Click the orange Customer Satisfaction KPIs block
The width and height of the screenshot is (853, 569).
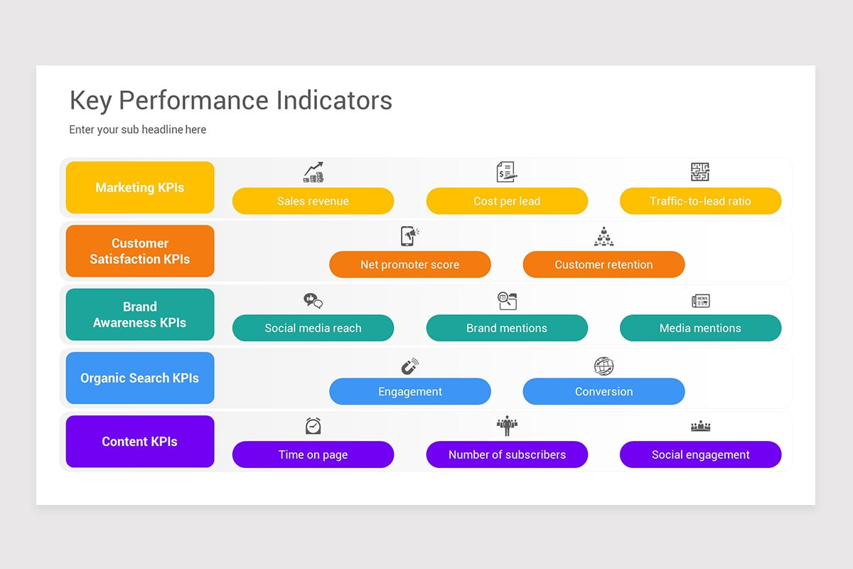click(140, 251)
